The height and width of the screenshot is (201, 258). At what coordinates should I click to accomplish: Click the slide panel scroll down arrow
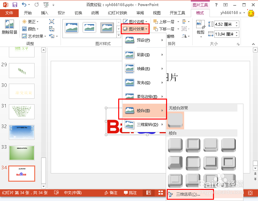(44, 186)
